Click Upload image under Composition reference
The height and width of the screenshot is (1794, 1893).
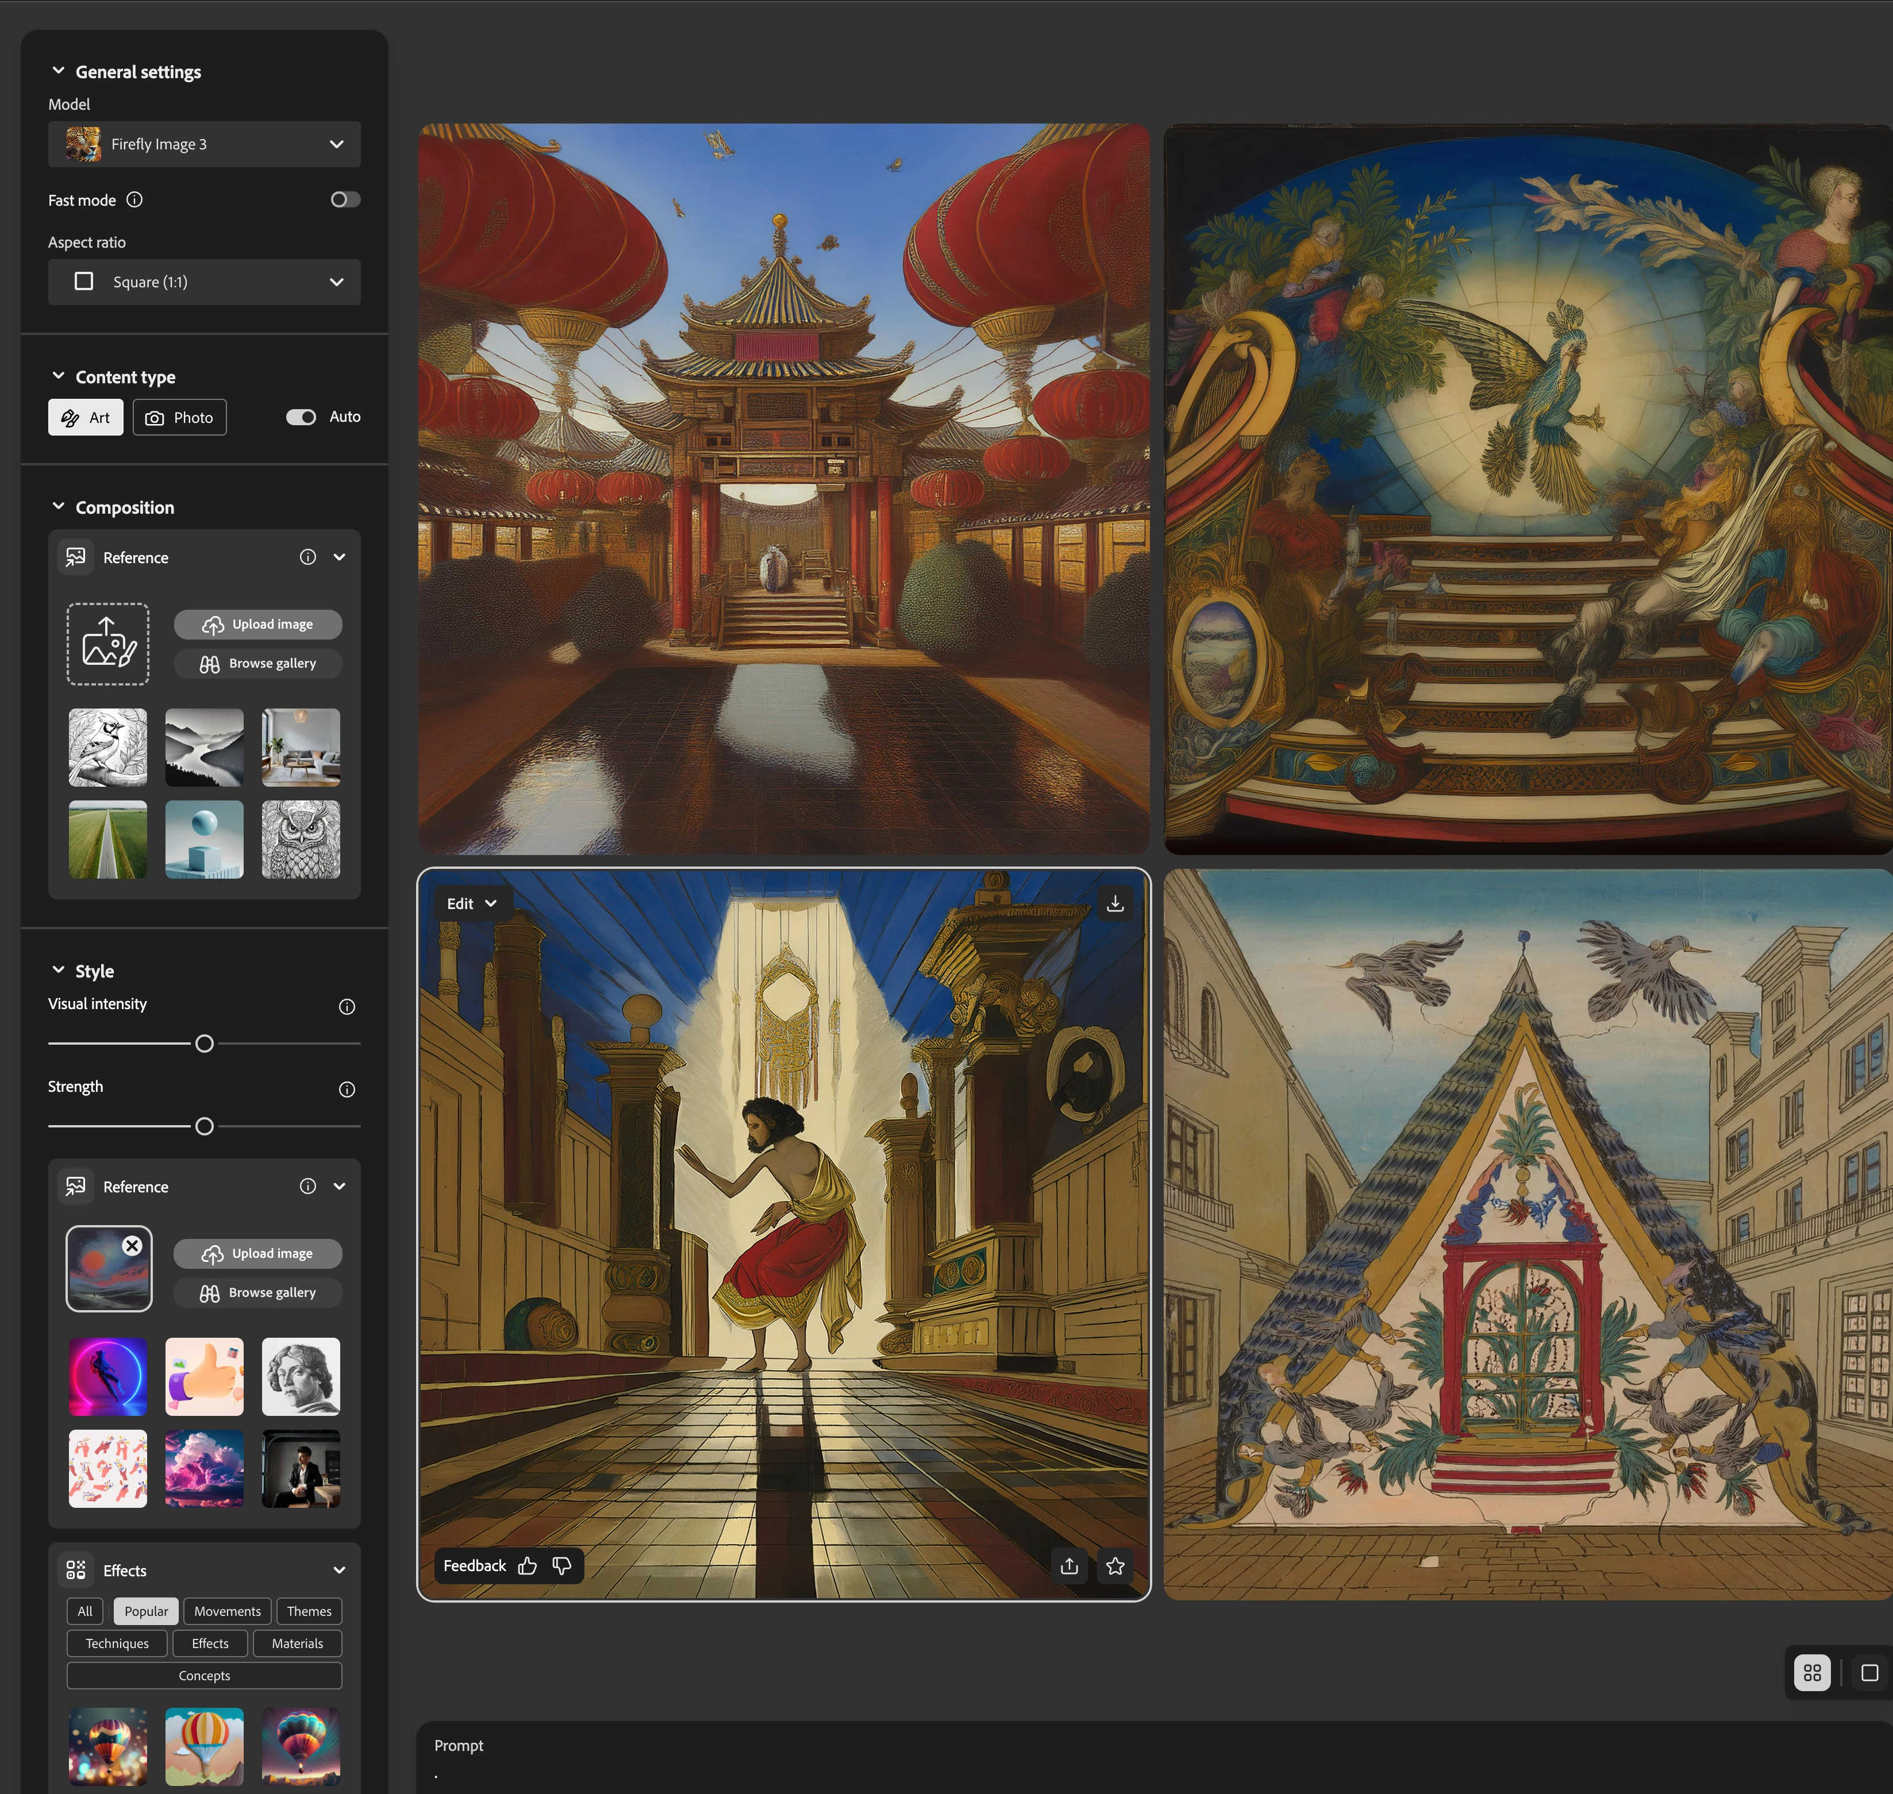[x=258, y=625]
